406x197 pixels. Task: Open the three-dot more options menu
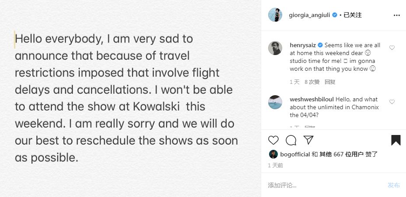(397, 15)
